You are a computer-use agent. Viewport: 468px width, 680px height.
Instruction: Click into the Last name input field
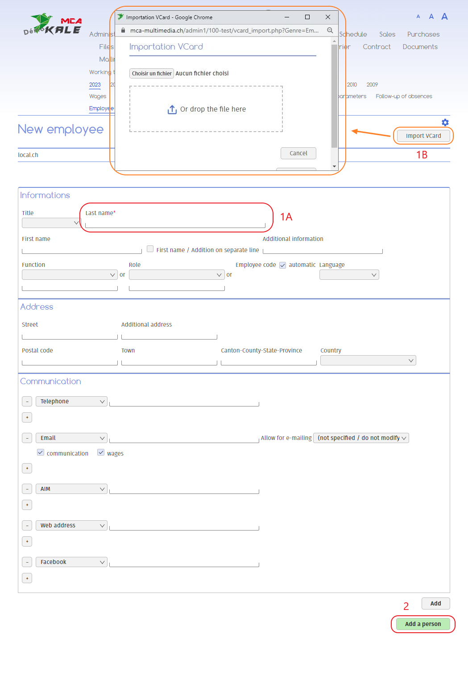coord(175,224)
